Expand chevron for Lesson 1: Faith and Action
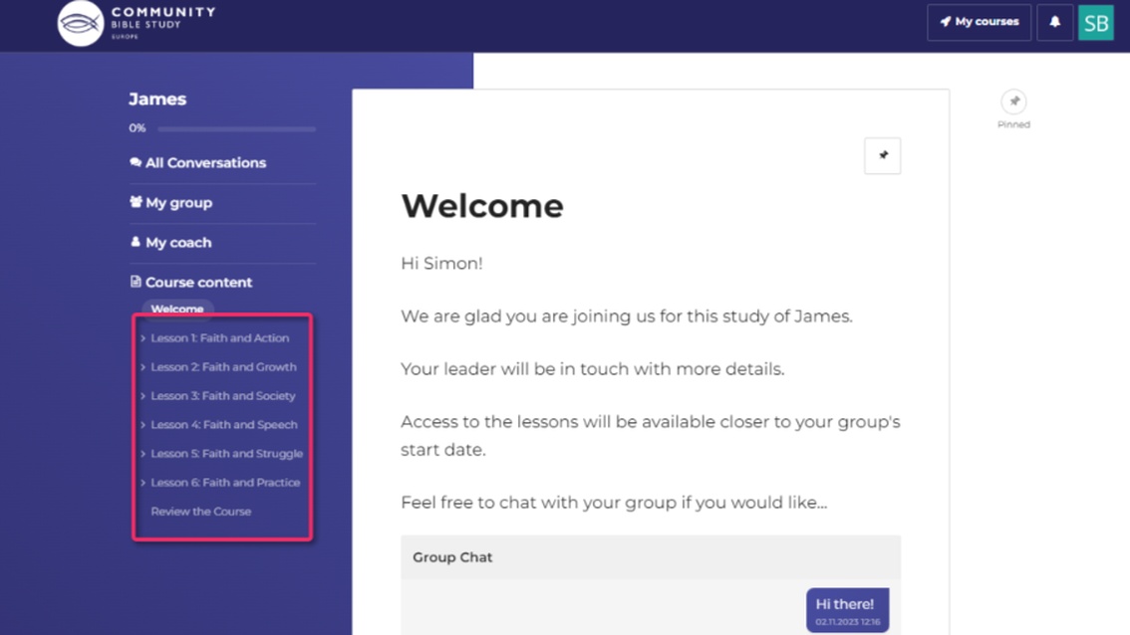This screenshot has width=1130, height=635. (x=142, y=338)
